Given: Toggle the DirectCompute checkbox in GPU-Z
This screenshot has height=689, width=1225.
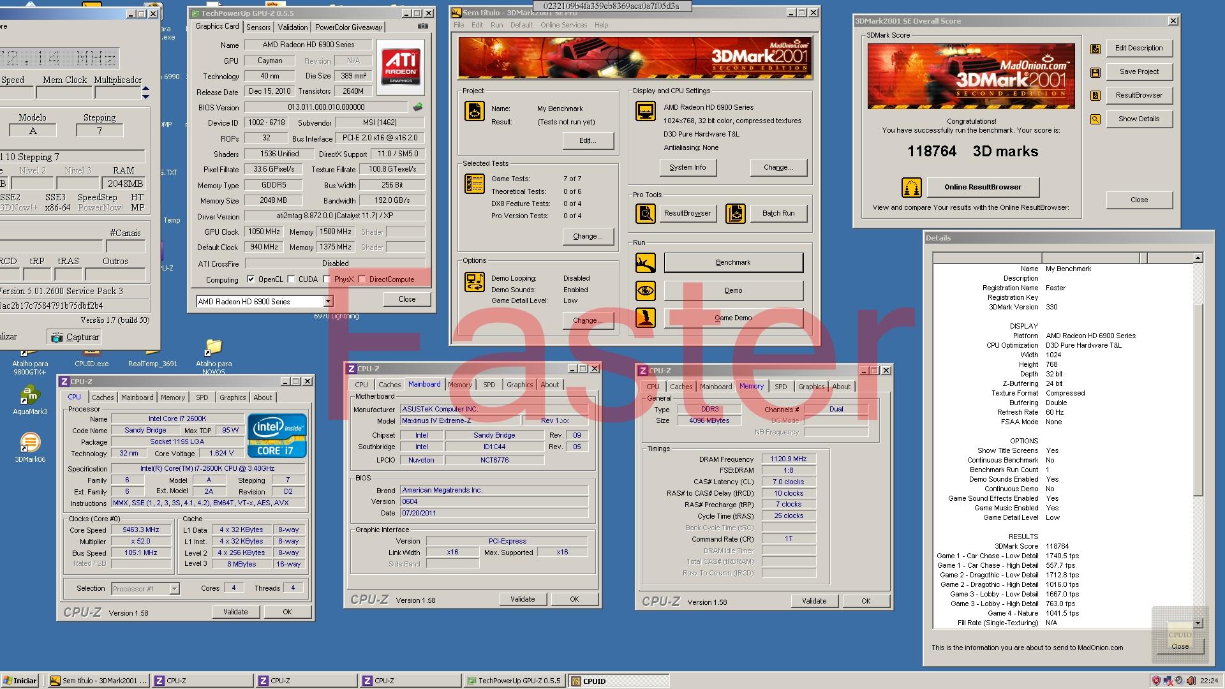Looking at the screenshot, I should coord(362,279).
